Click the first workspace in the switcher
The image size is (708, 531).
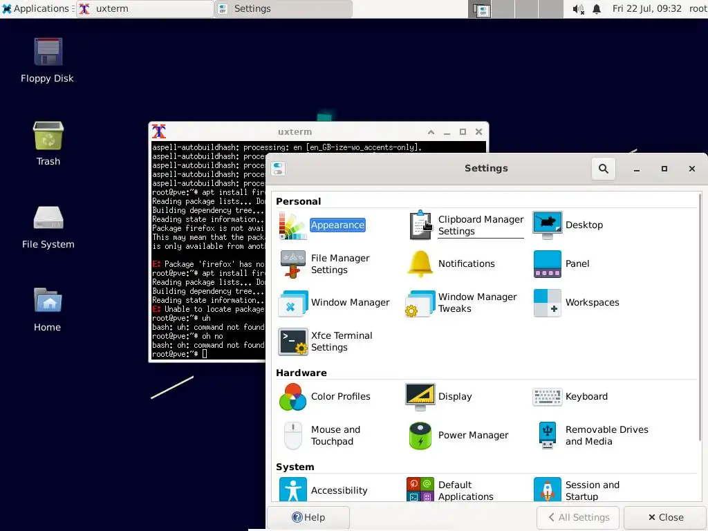(480, 9)
